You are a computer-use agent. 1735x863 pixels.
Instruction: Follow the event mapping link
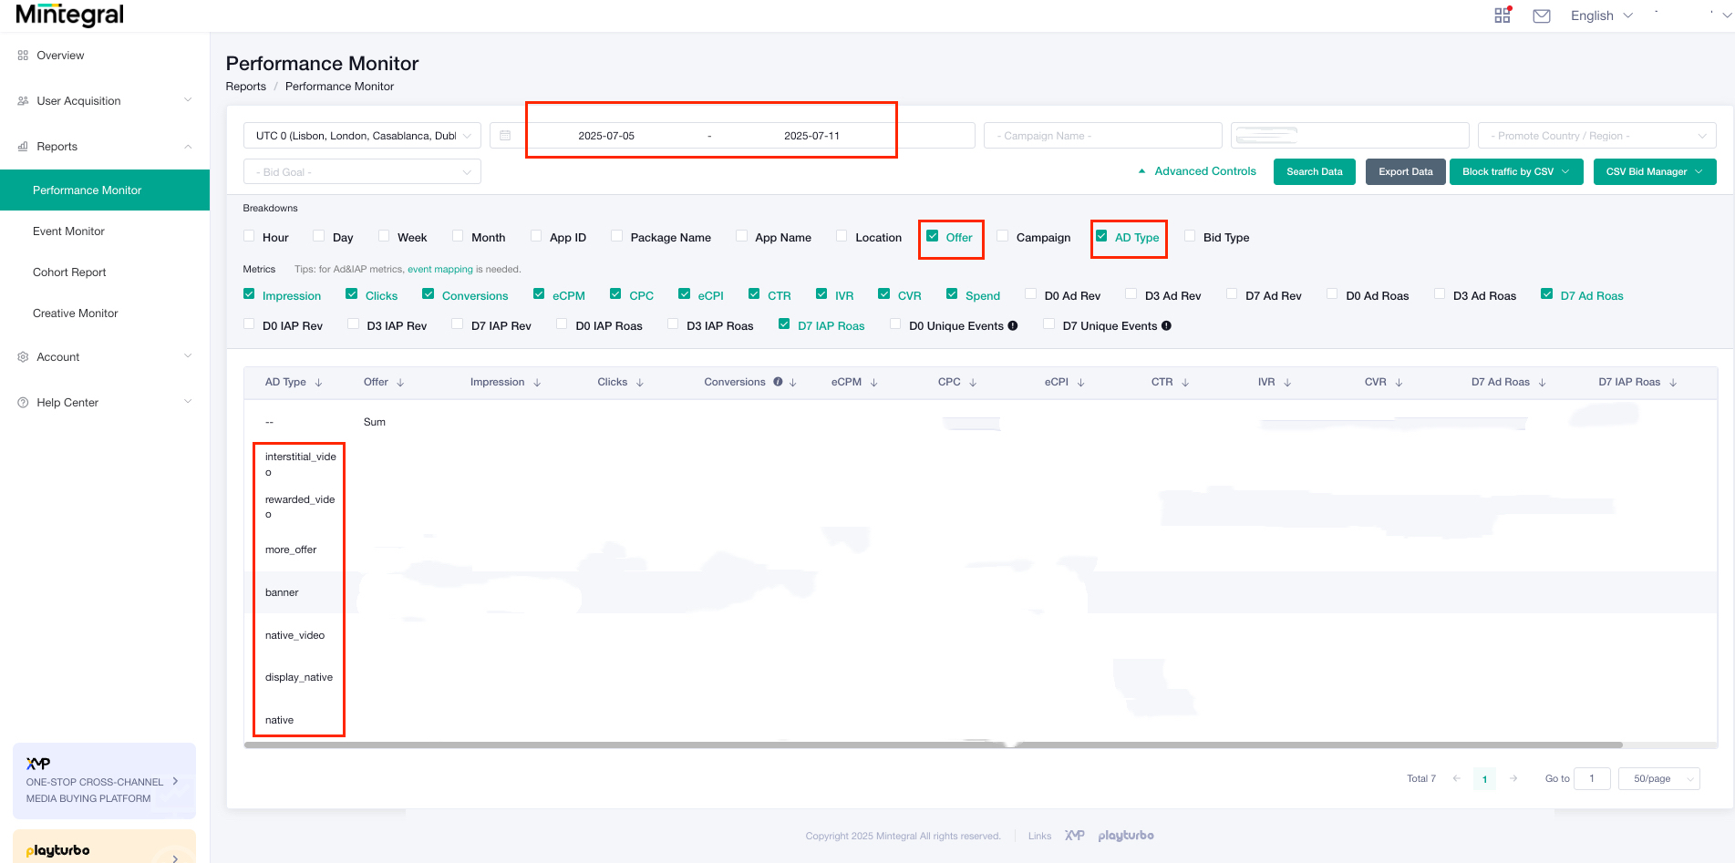pyautogui.click(x=440, y=270)
